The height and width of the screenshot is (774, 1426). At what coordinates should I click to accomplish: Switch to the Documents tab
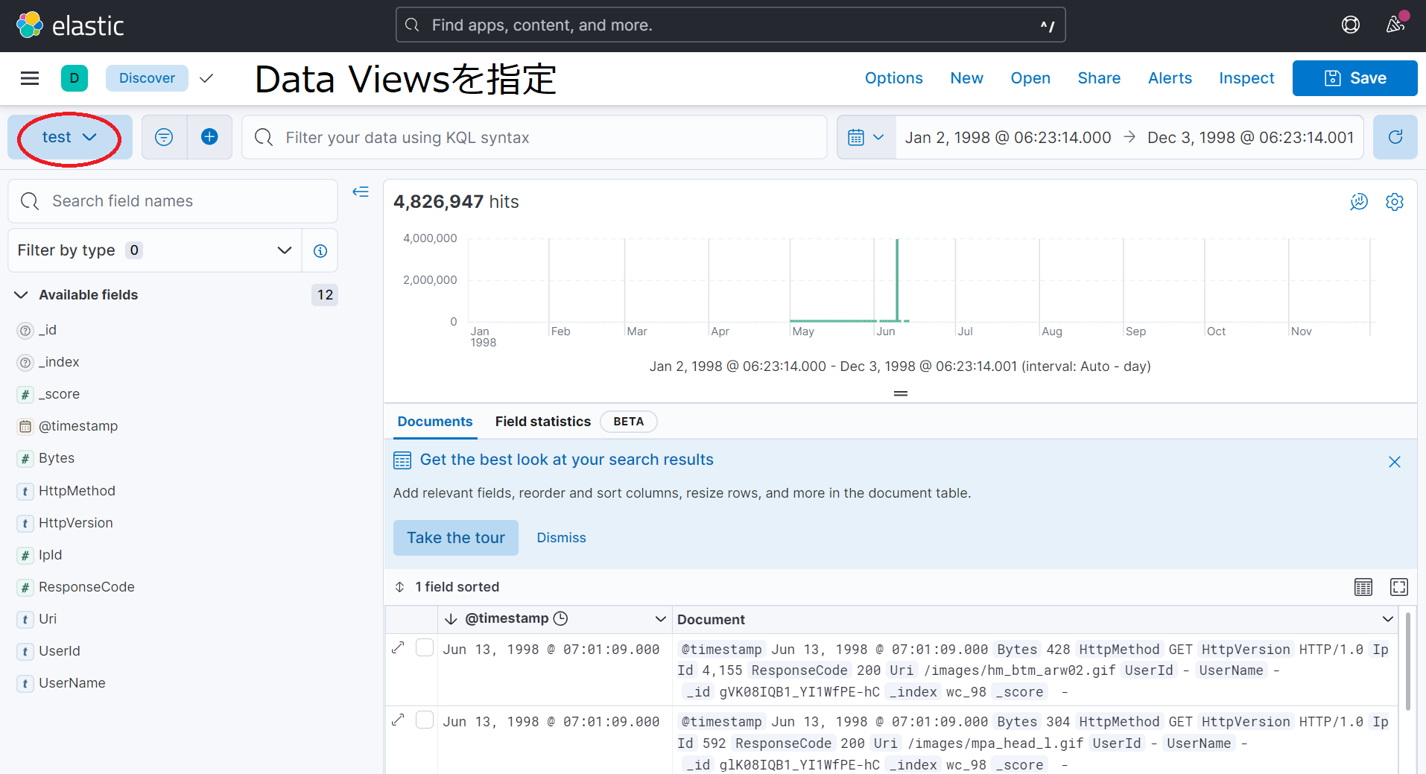[435, 422]
